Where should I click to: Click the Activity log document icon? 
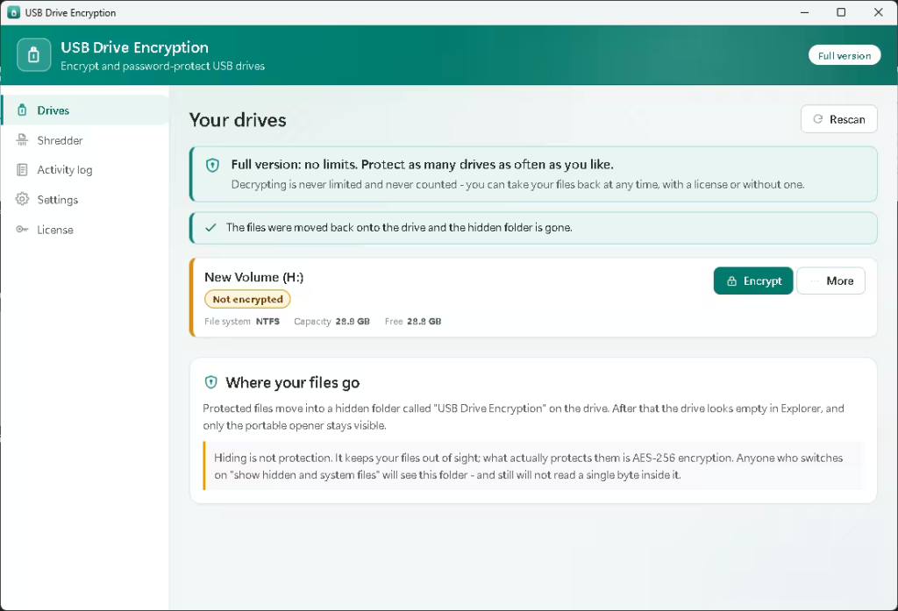pos(22,169)
